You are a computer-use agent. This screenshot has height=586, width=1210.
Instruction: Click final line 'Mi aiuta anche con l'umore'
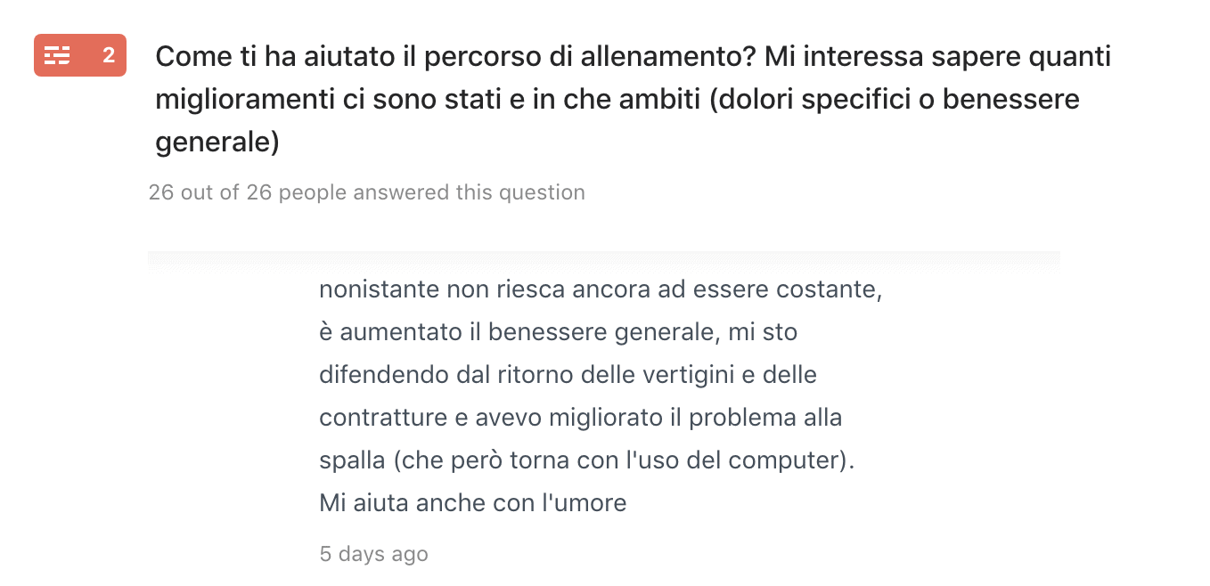473,503
